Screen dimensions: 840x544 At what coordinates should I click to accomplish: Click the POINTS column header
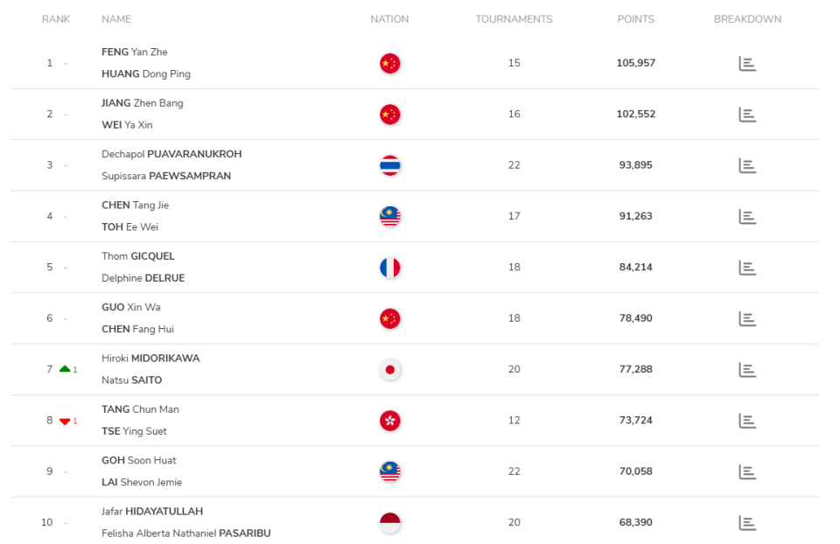635,19
